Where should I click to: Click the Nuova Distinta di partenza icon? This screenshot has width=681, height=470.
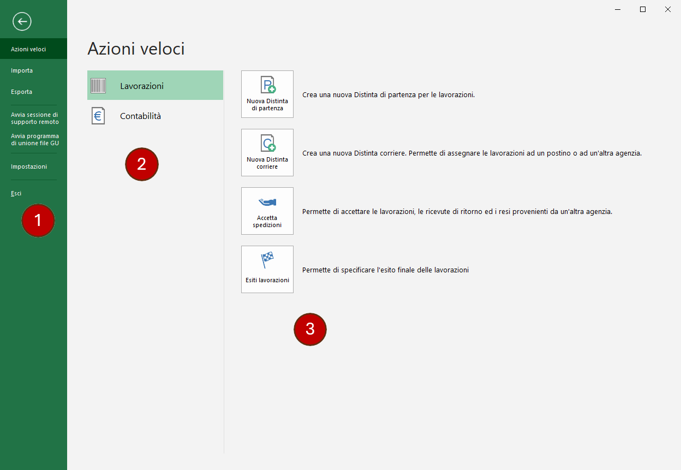(267, 86)
